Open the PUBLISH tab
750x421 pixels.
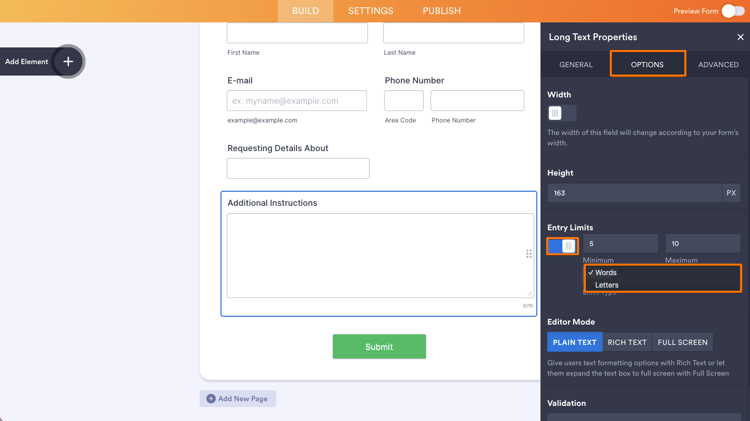(441, 10)
